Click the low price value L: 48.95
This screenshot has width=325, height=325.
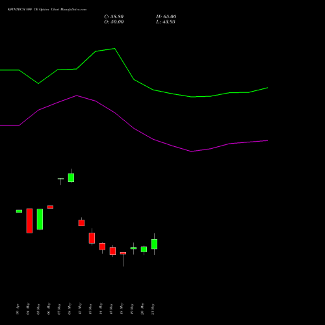[x=166, y=22]
